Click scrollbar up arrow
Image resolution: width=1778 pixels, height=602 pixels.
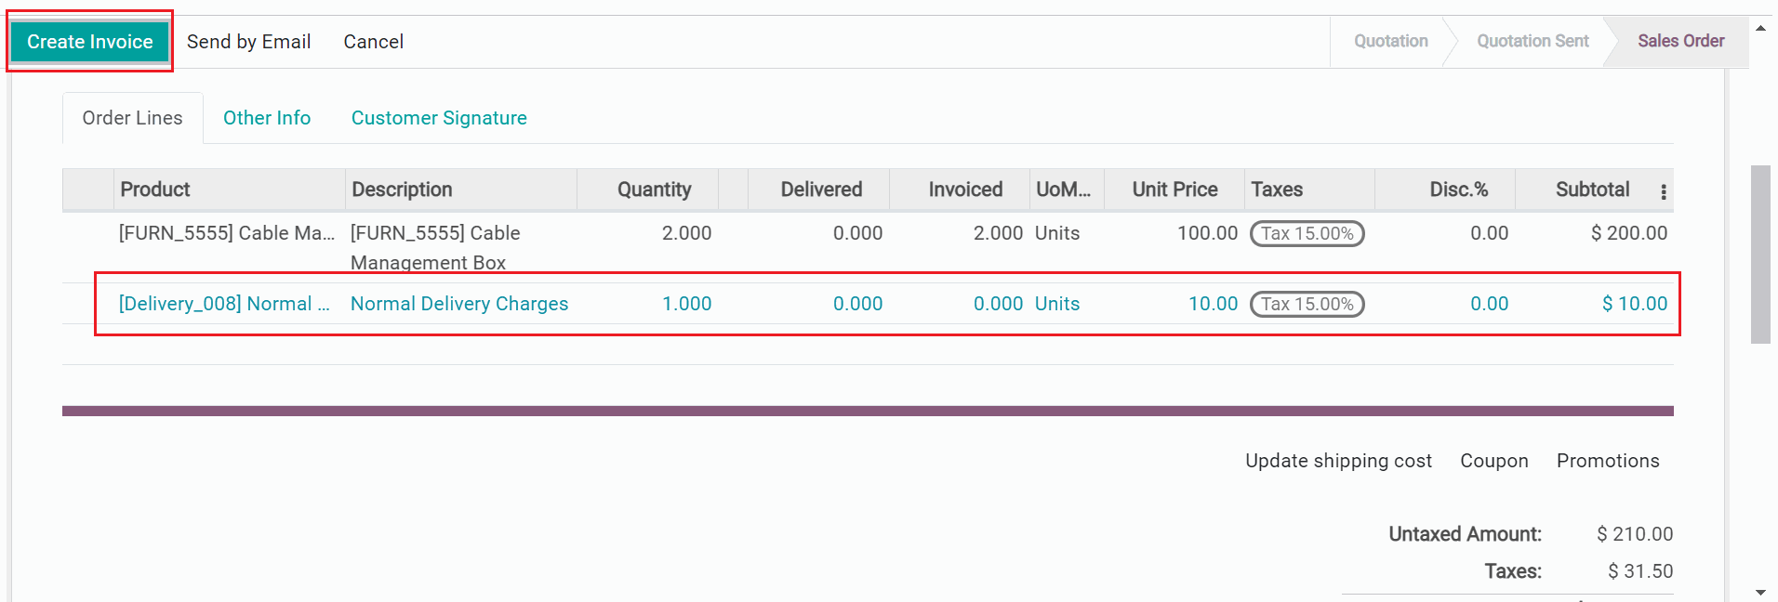(x=1760, y=28)
